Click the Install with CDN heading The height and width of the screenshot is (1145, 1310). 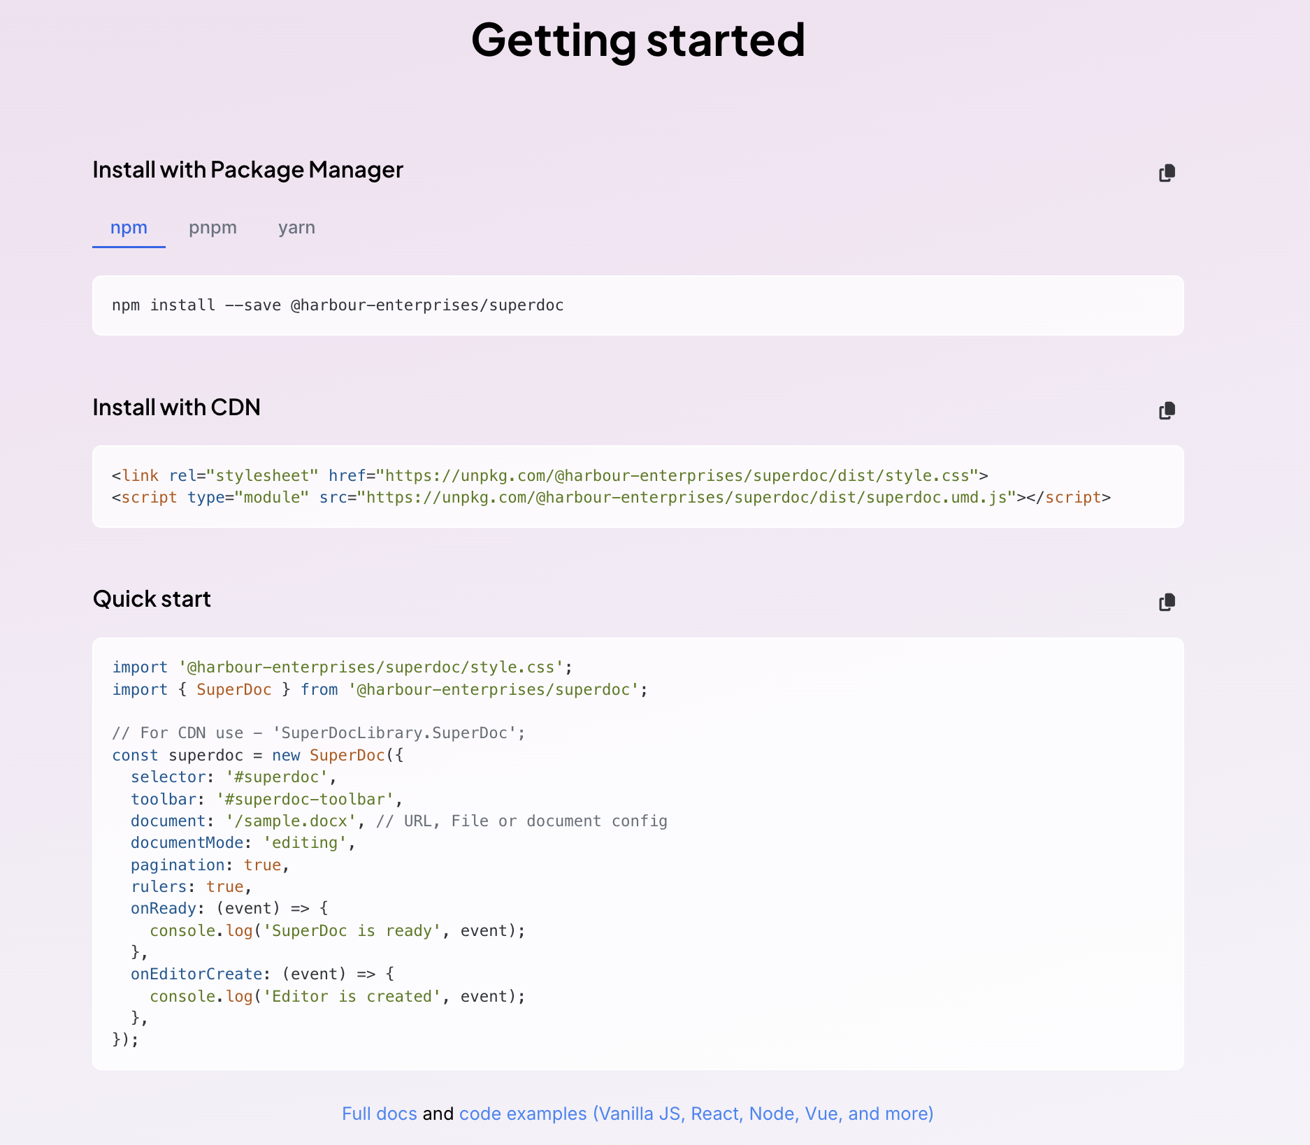tap(176, 408)
